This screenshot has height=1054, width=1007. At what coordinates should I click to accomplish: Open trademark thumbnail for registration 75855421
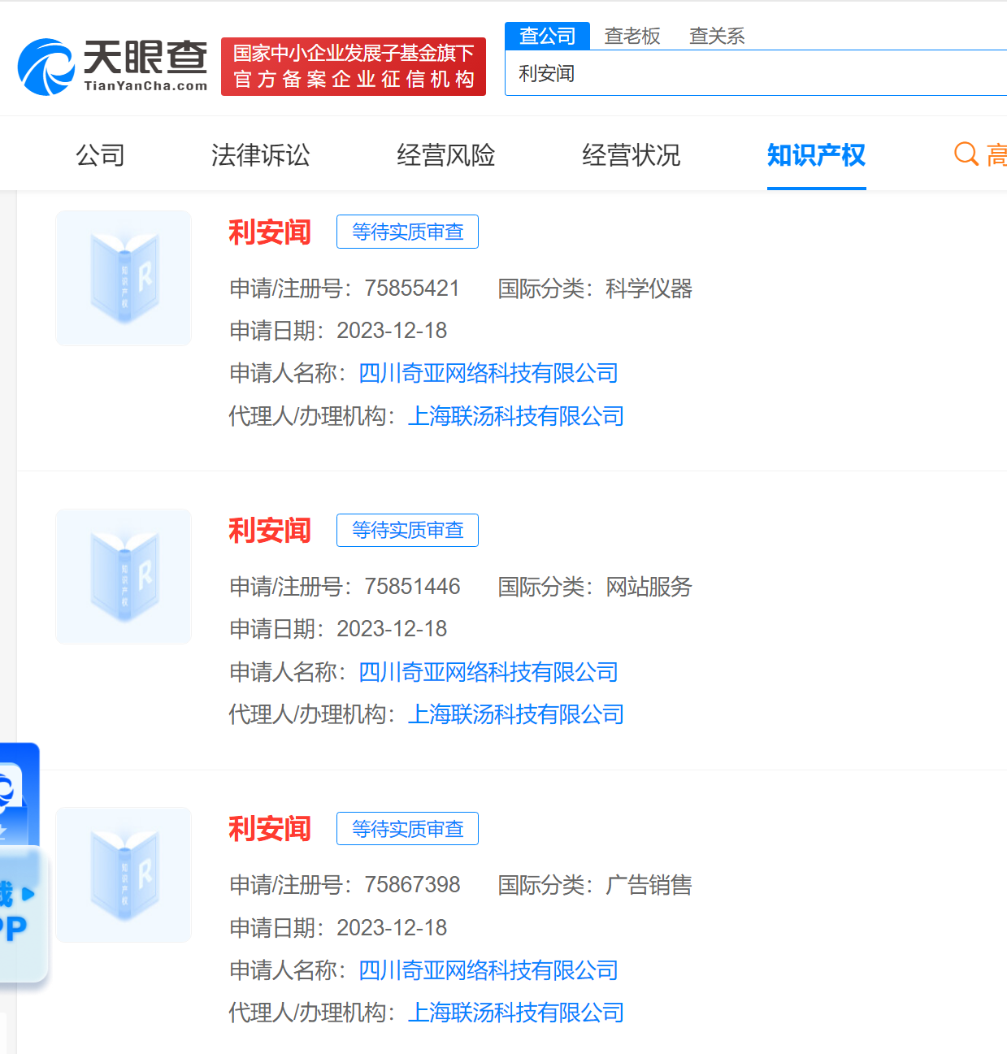124,278
